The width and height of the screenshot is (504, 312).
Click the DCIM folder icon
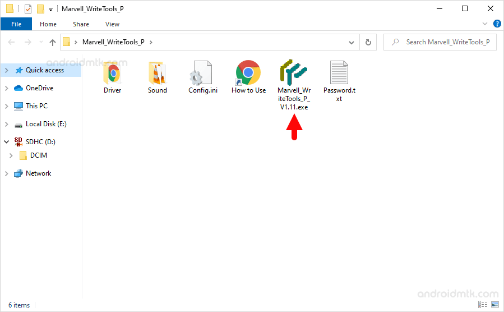click(23, 155)
